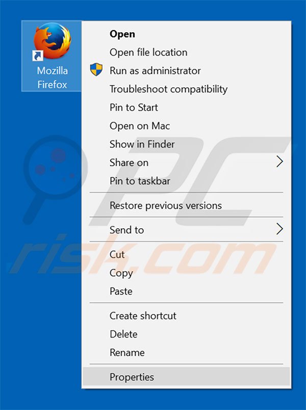Viewport: 306px width, 410px height.
Task: Choose Open from the context menu
Action: coord(187,34)
